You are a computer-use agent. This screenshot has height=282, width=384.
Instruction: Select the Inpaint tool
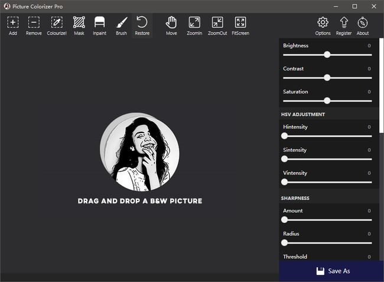coord(99,26)
